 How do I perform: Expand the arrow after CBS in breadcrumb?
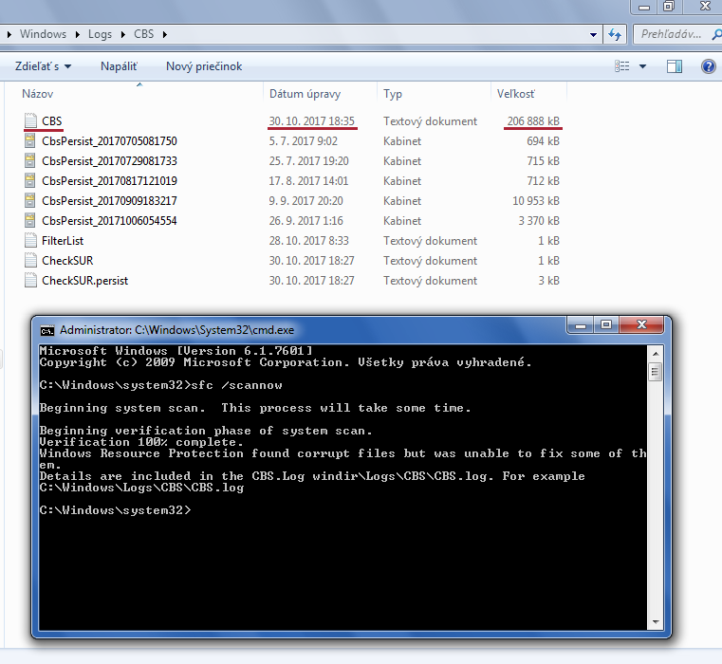[x=165, y=34]
